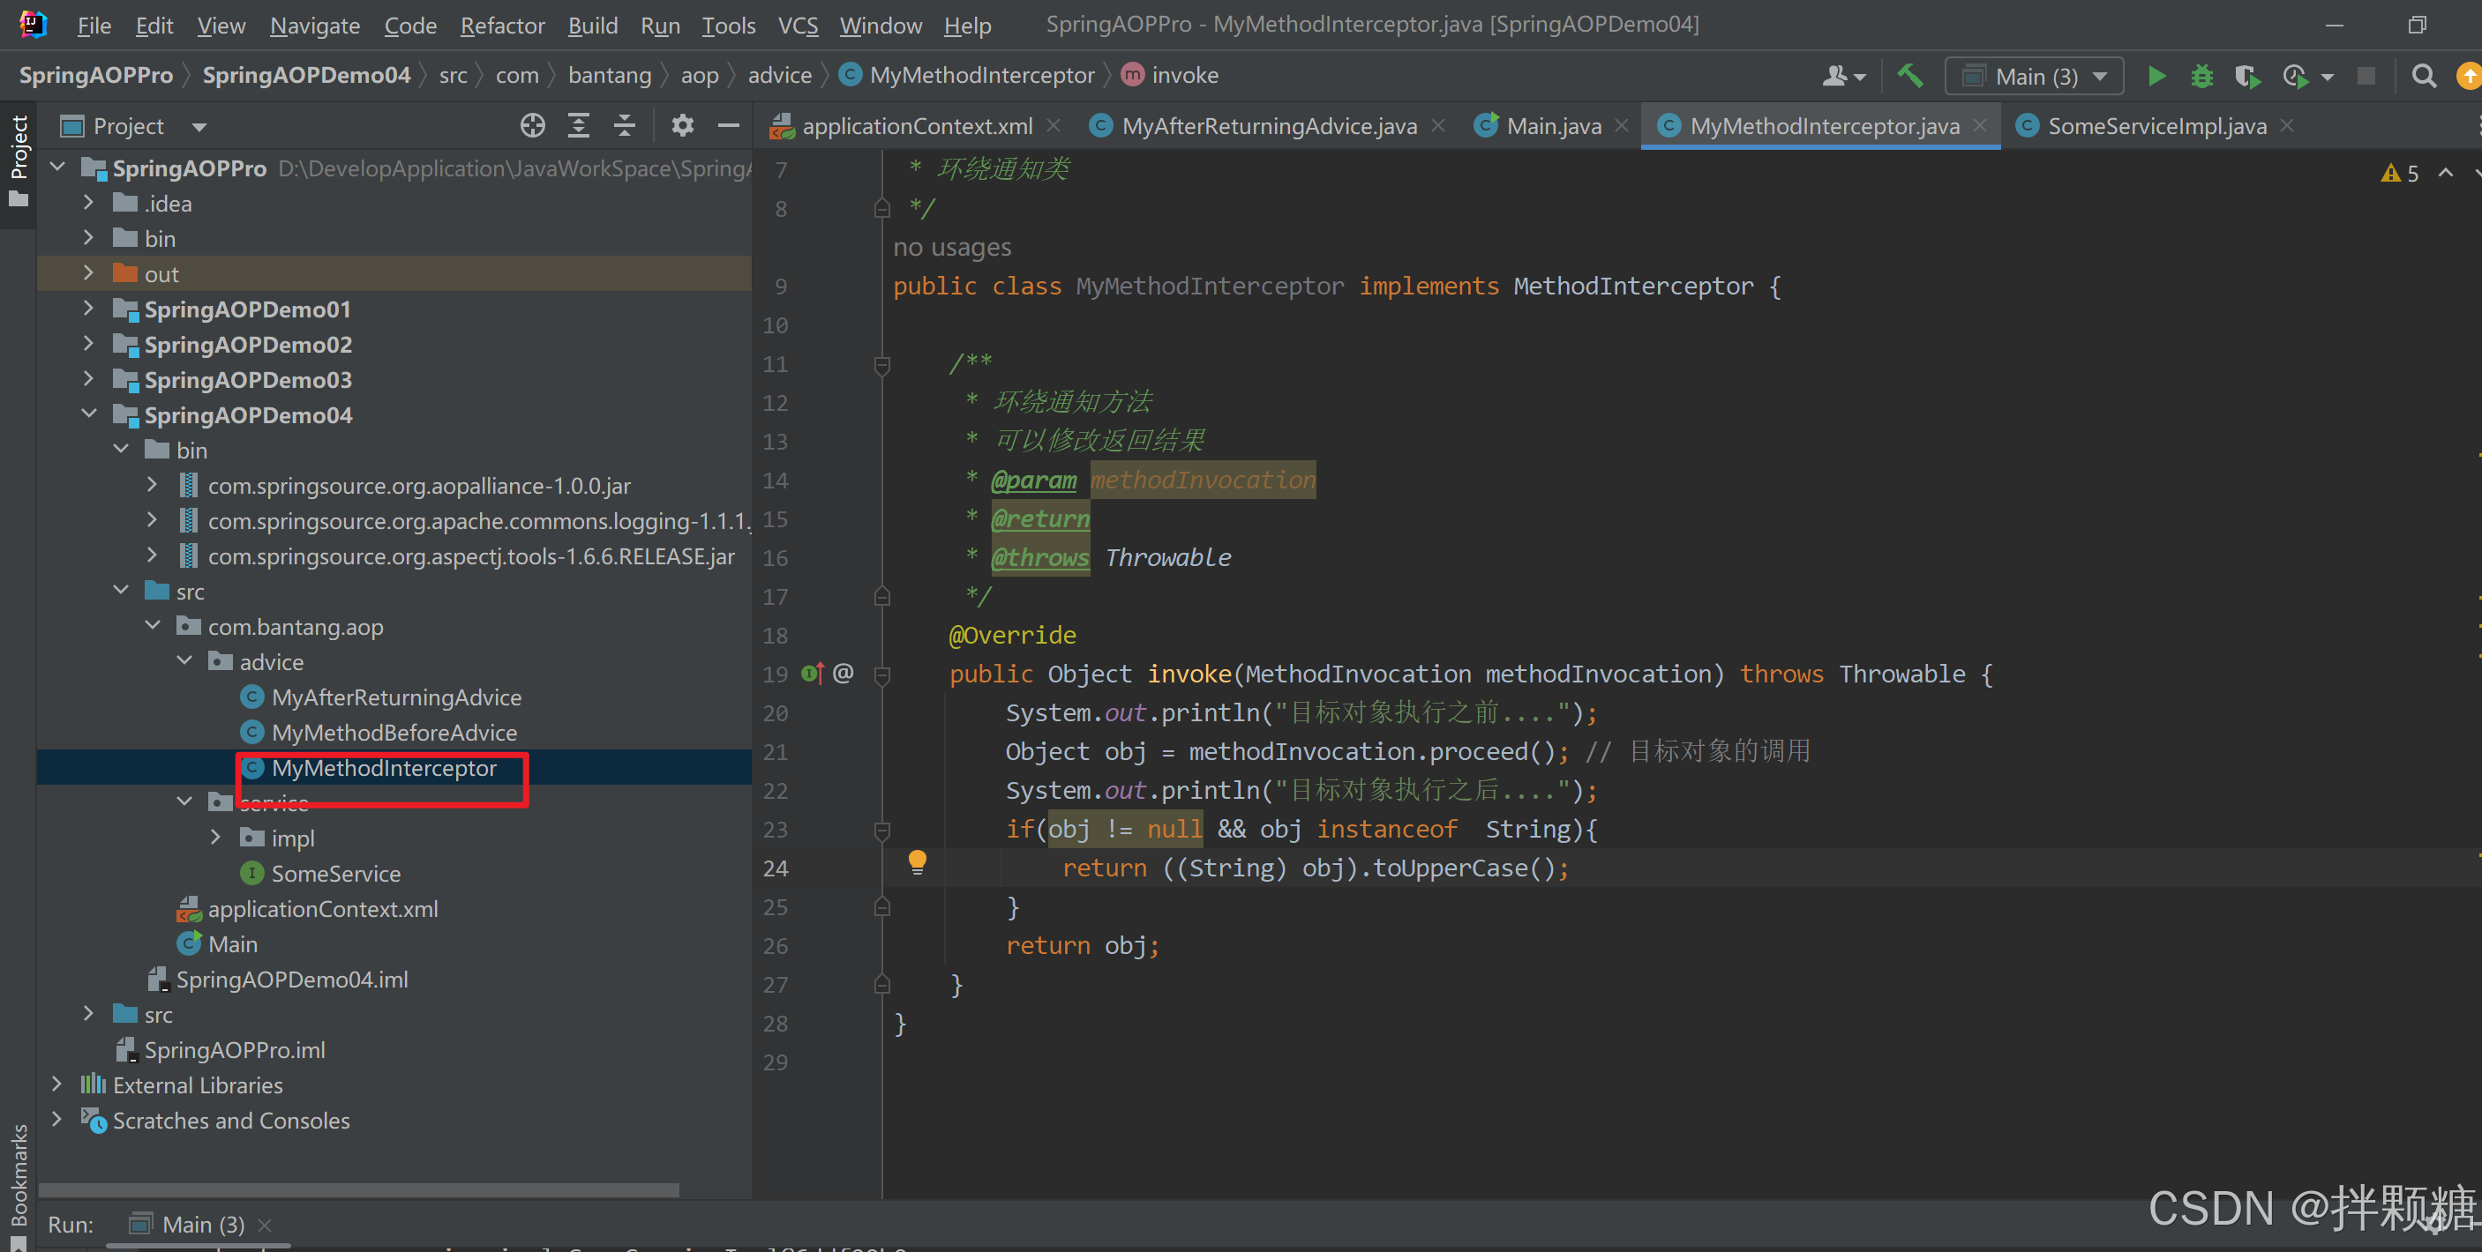Click the advice breadcrumb in navigation bar
The width and height of the screenshot is (2482, 1252).
pos(779,75)
